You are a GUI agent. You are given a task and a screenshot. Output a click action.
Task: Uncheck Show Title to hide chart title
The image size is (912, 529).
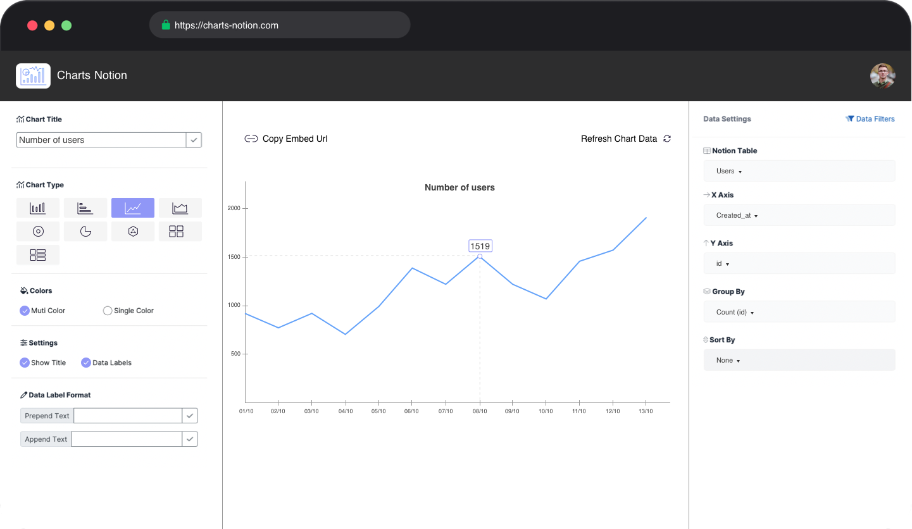[23, 363]
